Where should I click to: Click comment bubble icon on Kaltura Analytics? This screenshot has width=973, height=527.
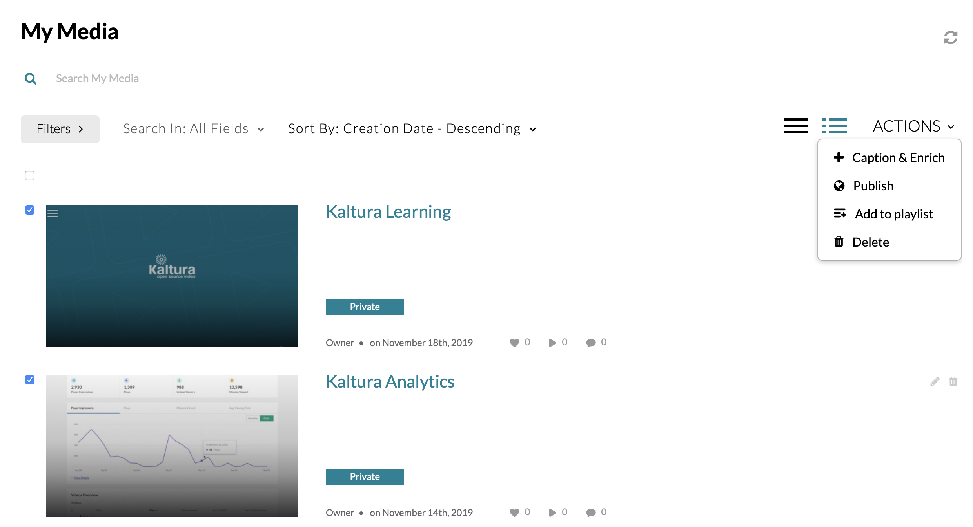tap(591, 513)
